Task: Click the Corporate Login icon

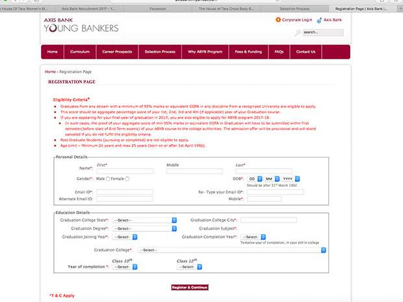Action: point(278,20)
